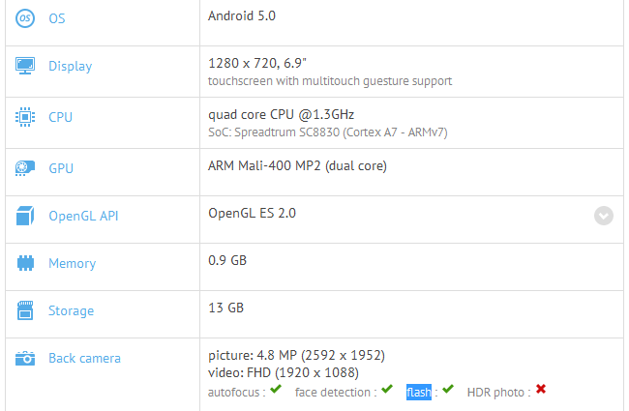
Task: Click the flash green checkmark
Action: [448, 390]
